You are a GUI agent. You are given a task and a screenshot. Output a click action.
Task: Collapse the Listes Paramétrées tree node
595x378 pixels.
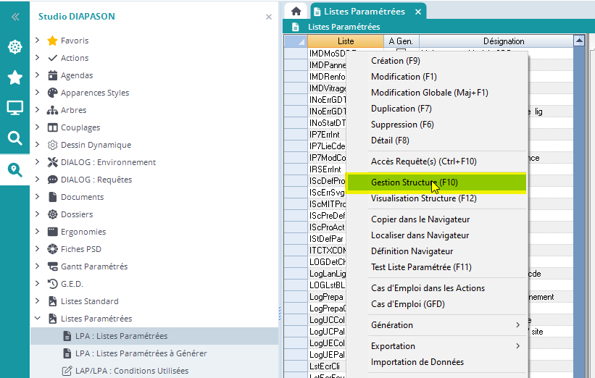point(38,319)
